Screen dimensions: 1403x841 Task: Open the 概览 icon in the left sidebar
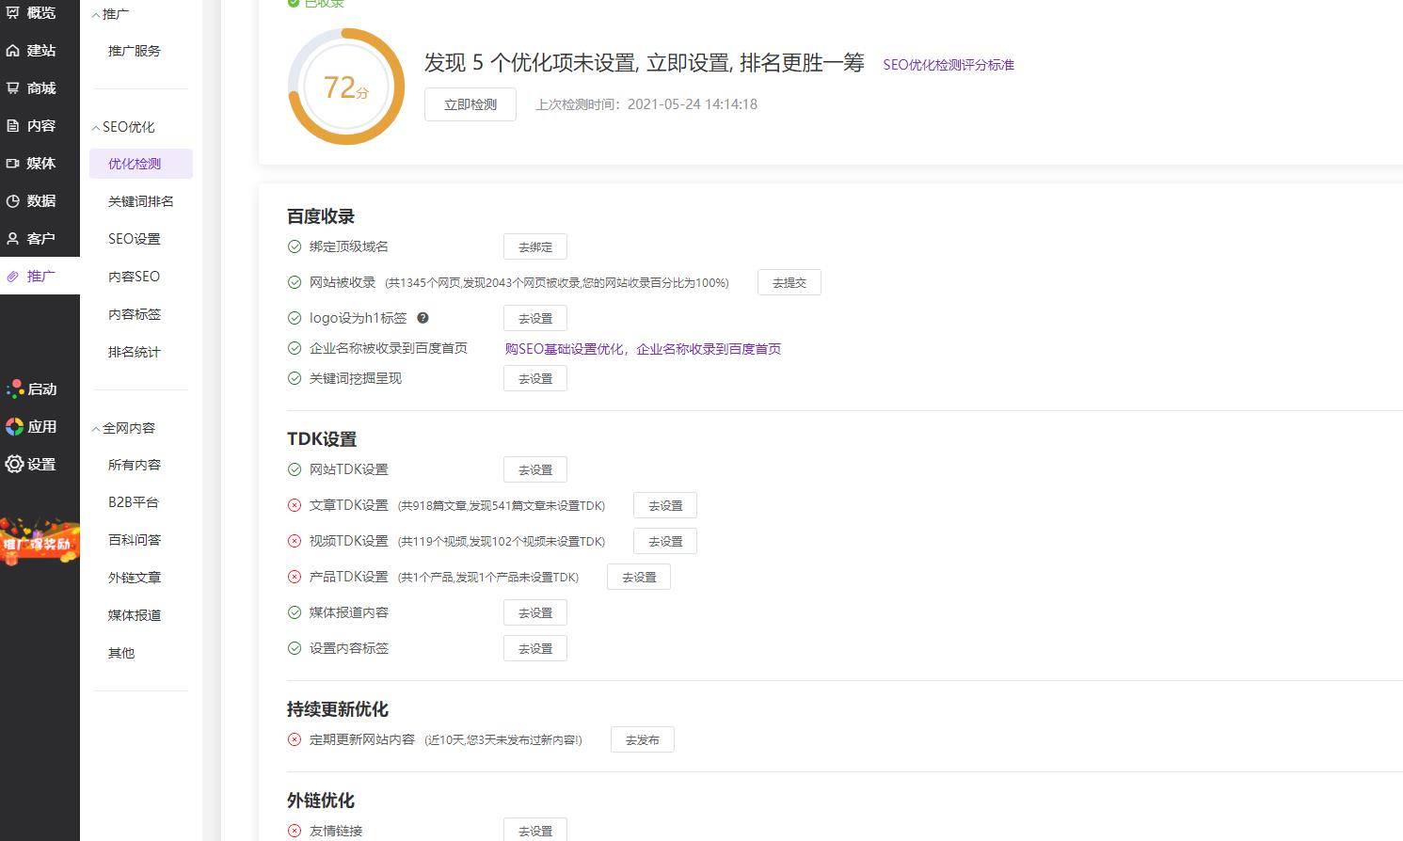14,12
